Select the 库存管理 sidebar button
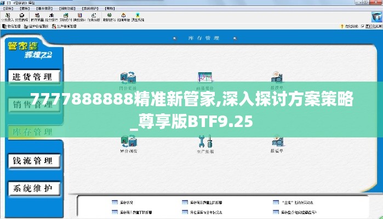This screenshot has width=383, height=219. [32, 132]
